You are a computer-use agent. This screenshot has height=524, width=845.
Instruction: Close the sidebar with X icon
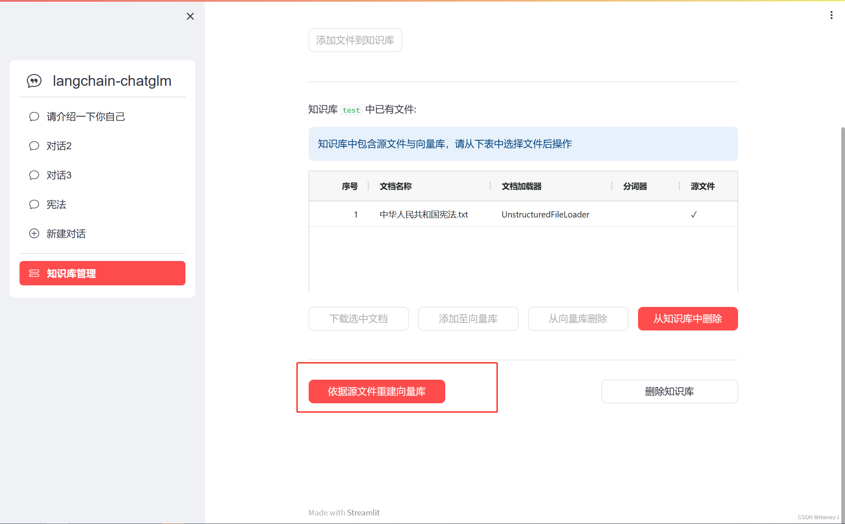point(190,16)
